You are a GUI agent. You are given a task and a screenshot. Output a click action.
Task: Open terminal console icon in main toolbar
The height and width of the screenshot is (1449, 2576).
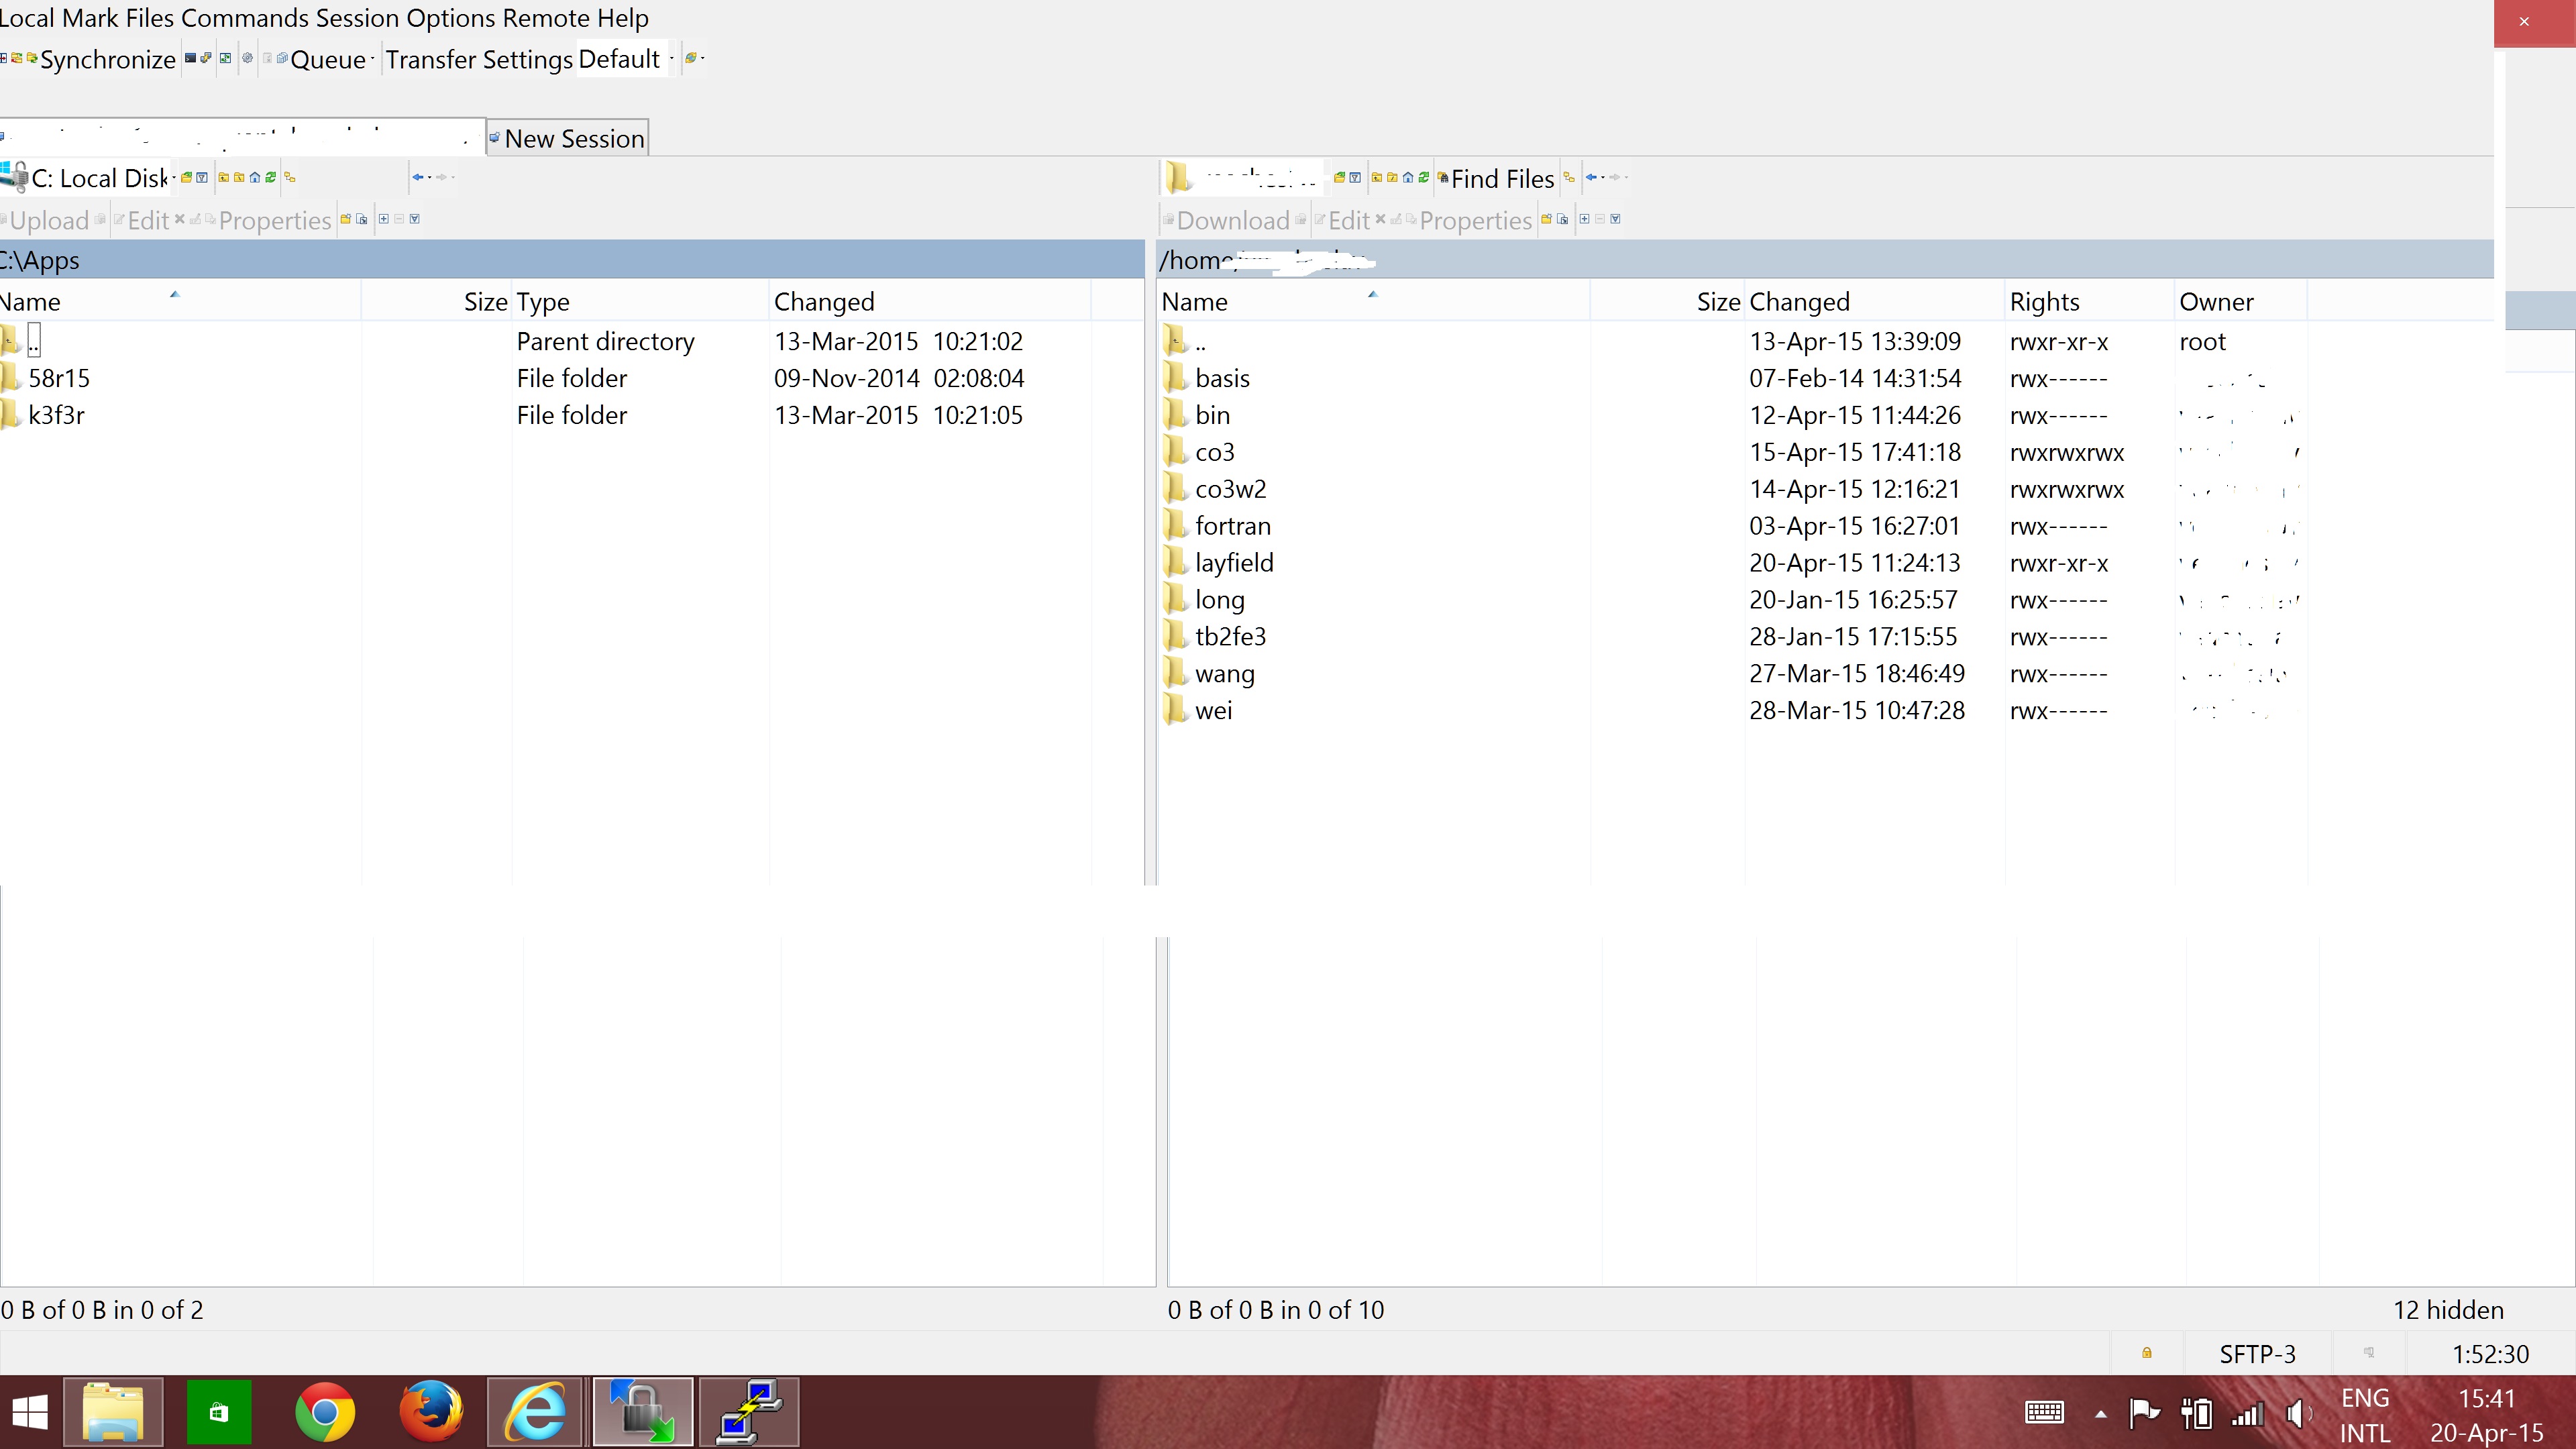[x=190, y=58]
